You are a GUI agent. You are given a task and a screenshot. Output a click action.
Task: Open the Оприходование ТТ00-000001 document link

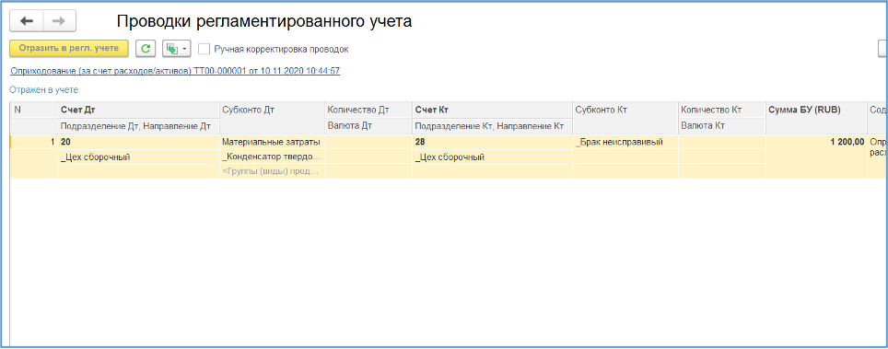point(175,71)
